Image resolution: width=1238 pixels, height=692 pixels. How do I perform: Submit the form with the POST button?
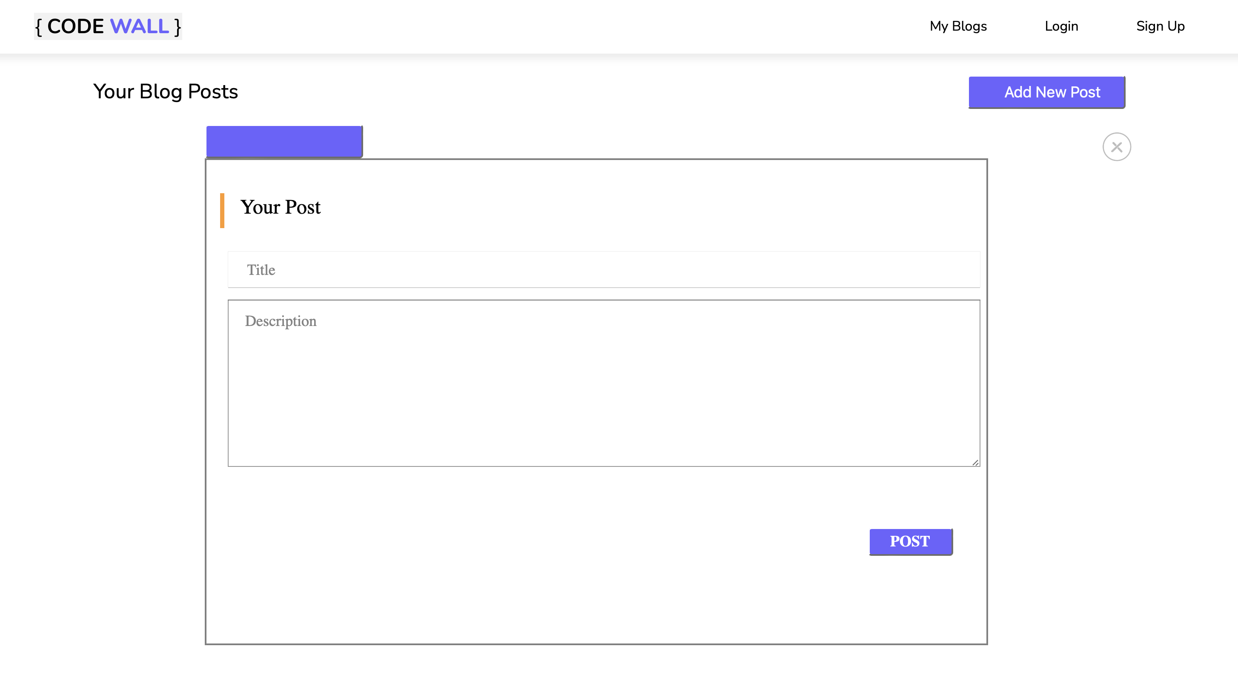[x=910, y=541]
